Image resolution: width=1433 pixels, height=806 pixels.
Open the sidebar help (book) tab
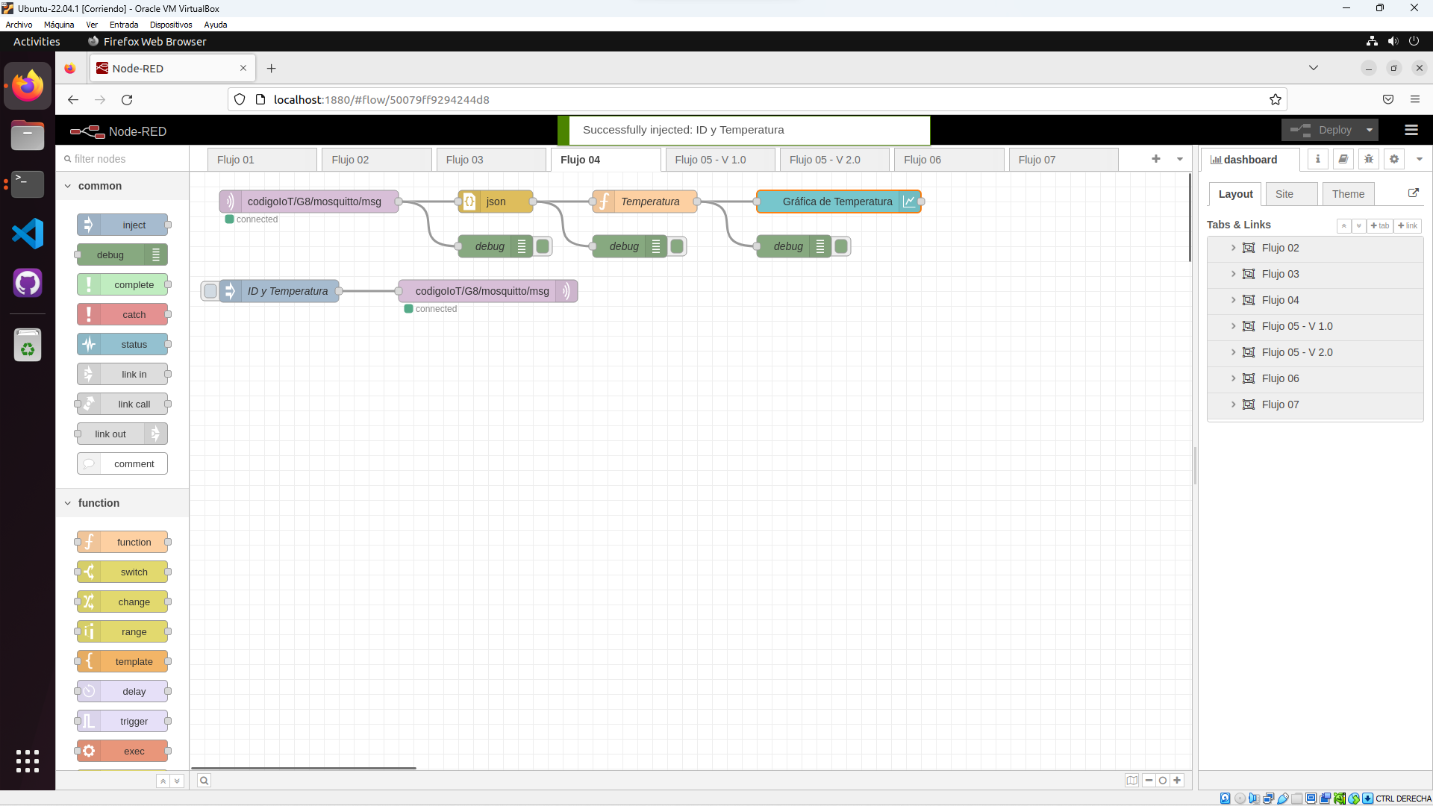click(1343, 159)
